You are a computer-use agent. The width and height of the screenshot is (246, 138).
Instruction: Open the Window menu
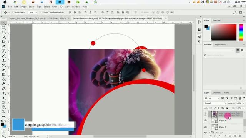pyautogui.click(x=76, y=7)
